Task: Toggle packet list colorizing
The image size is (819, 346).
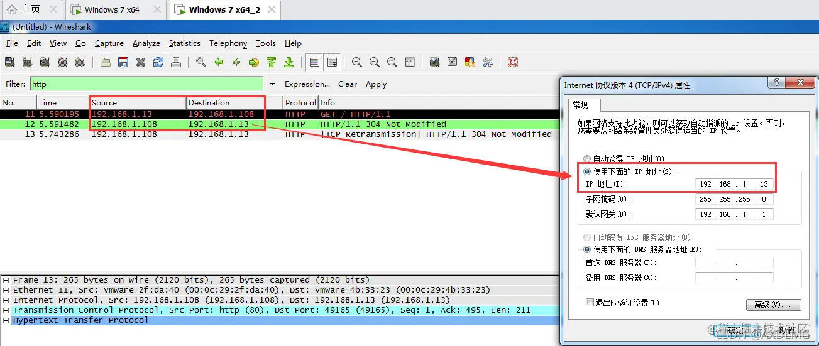Action: pos(315,62)
